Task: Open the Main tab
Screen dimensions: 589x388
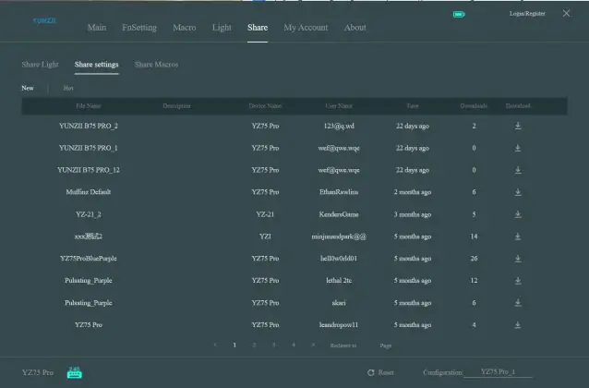Action: (x=97, y=28)
